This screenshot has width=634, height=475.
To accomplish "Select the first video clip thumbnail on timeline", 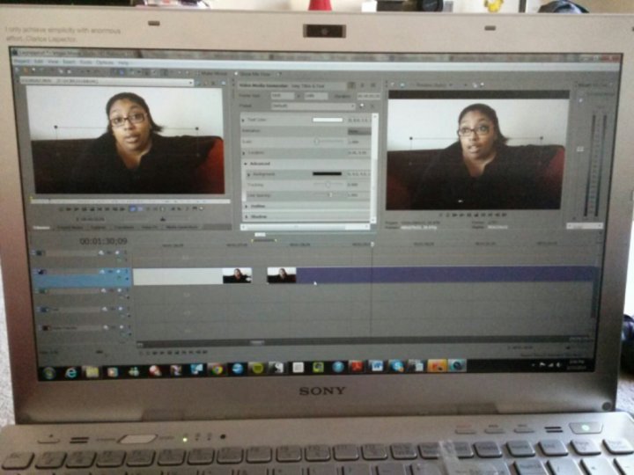I will point(236,275).
